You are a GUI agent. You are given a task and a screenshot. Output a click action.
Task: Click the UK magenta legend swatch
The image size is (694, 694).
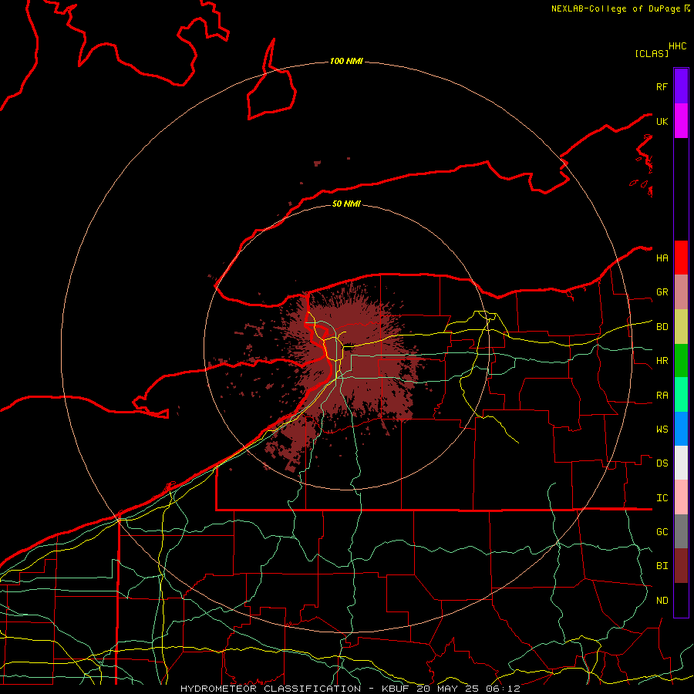pyautogui.click(x=681, y=121)
